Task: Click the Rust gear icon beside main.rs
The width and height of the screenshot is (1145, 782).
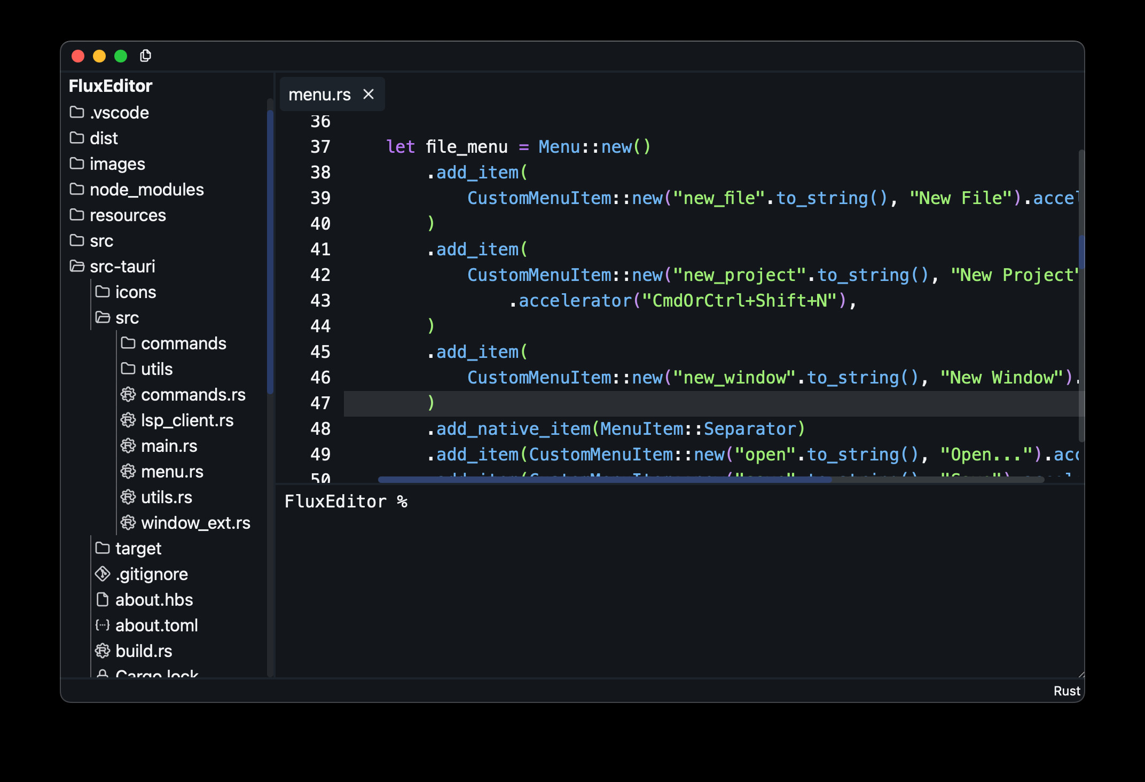Action: (x=128, y=446)
